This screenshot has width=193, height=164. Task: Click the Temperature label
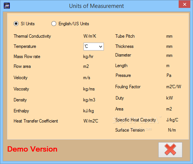click(25, 46)
